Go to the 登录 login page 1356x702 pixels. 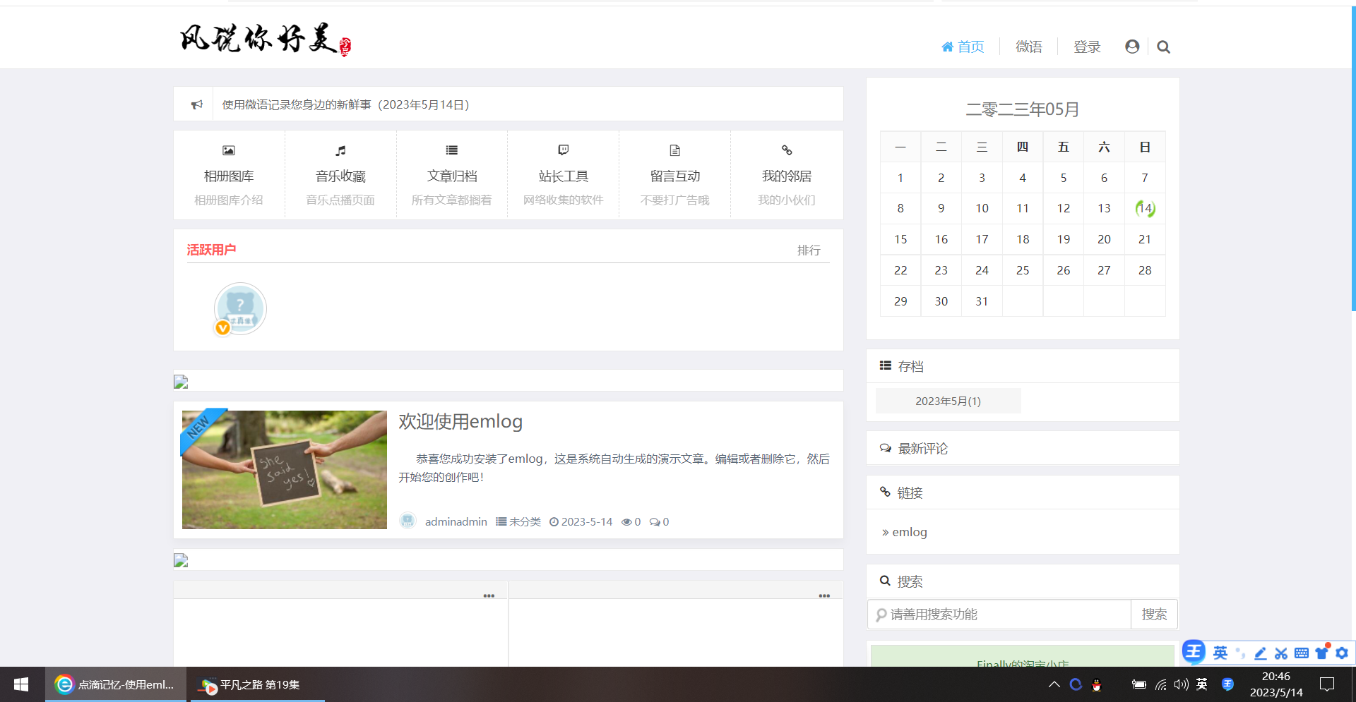tap(1087, 47)
